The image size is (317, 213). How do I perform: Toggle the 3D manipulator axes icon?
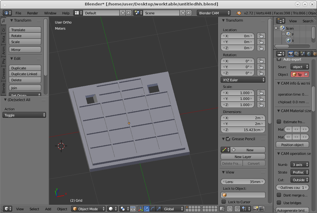tap(140, 209)
